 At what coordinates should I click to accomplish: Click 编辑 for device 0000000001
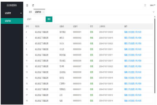(x=126, y=32)
